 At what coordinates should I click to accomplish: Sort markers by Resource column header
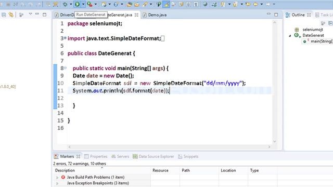pyautogui.click(x=165, y=170)
